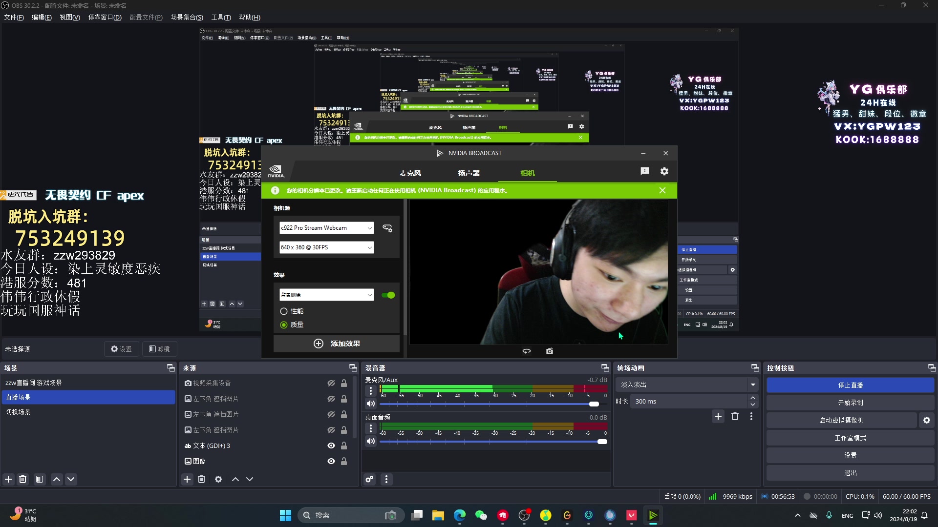This screenshot has height=527, width=938.
Task: Open virtual camera settings gear
Action: pyautogui.click(x=927, y=420)
